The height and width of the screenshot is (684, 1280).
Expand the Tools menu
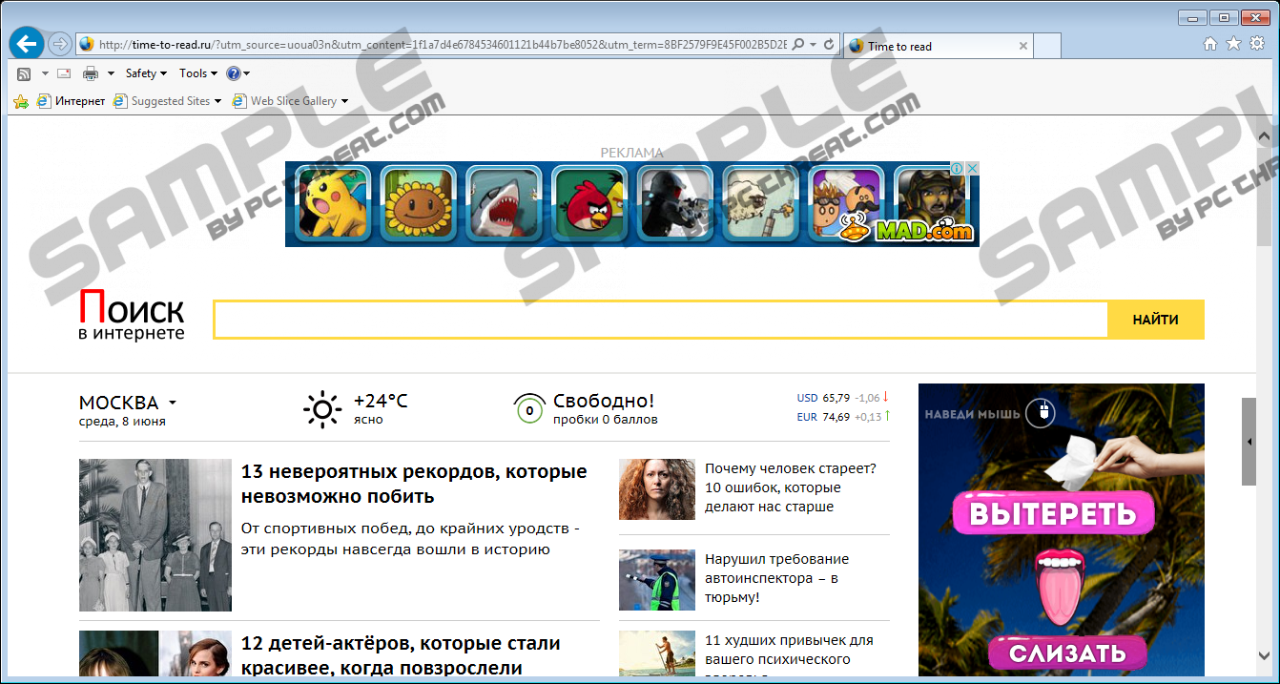pos(197,73)
